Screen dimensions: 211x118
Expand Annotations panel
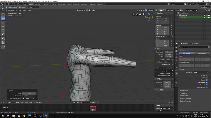(161, 90)
